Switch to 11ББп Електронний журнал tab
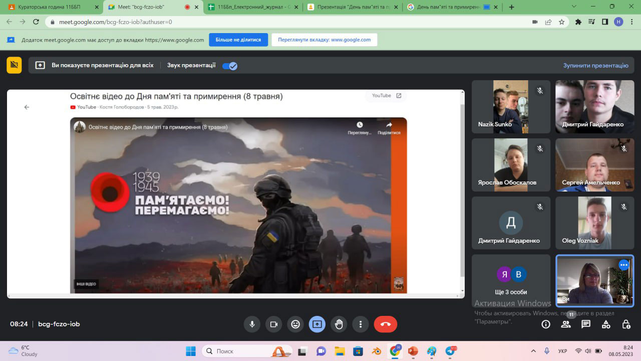 point(253,7)
